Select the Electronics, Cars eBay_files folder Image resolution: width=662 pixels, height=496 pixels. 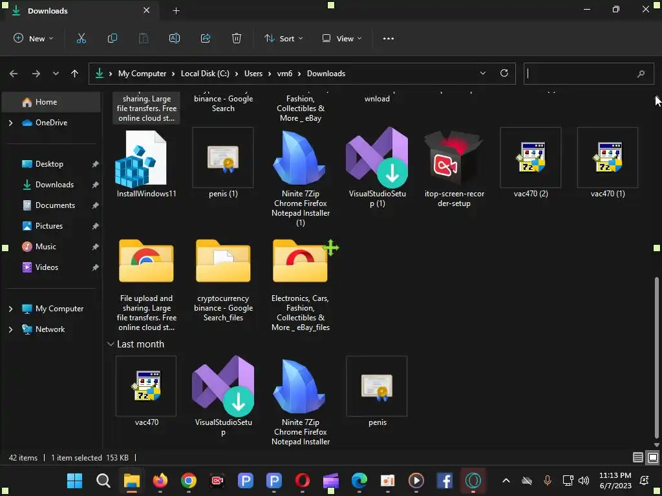[300, 285]
